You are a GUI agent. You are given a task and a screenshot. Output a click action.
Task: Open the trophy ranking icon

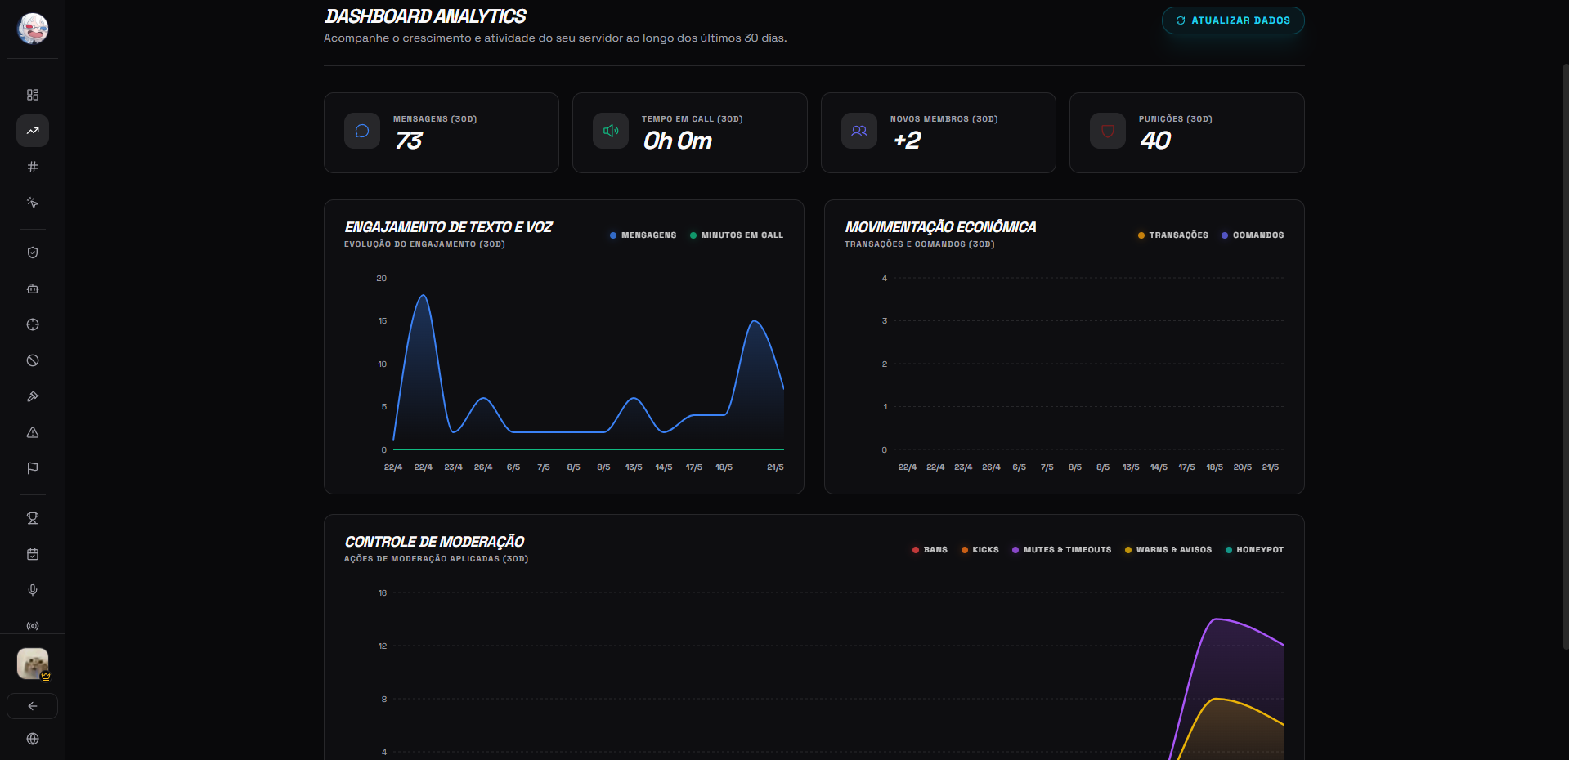click(33, 518)
